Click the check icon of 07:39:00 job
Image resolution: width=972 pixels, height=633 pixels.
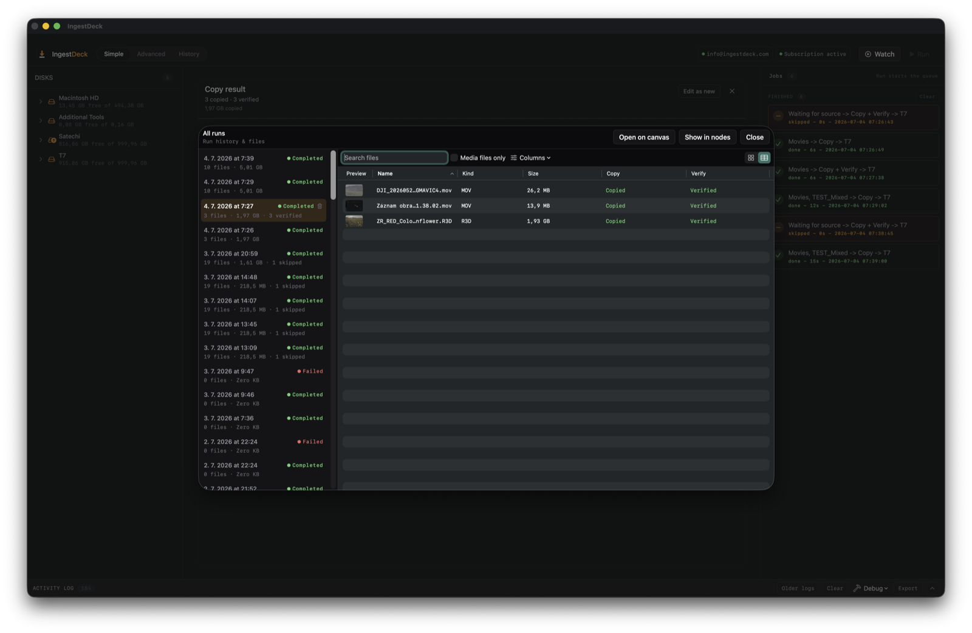pyautogui.click(x=778, y=256)
